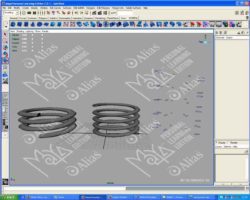250x200 pixels.
Task: Select the Soft Modification tool
Action: point(5,74)
